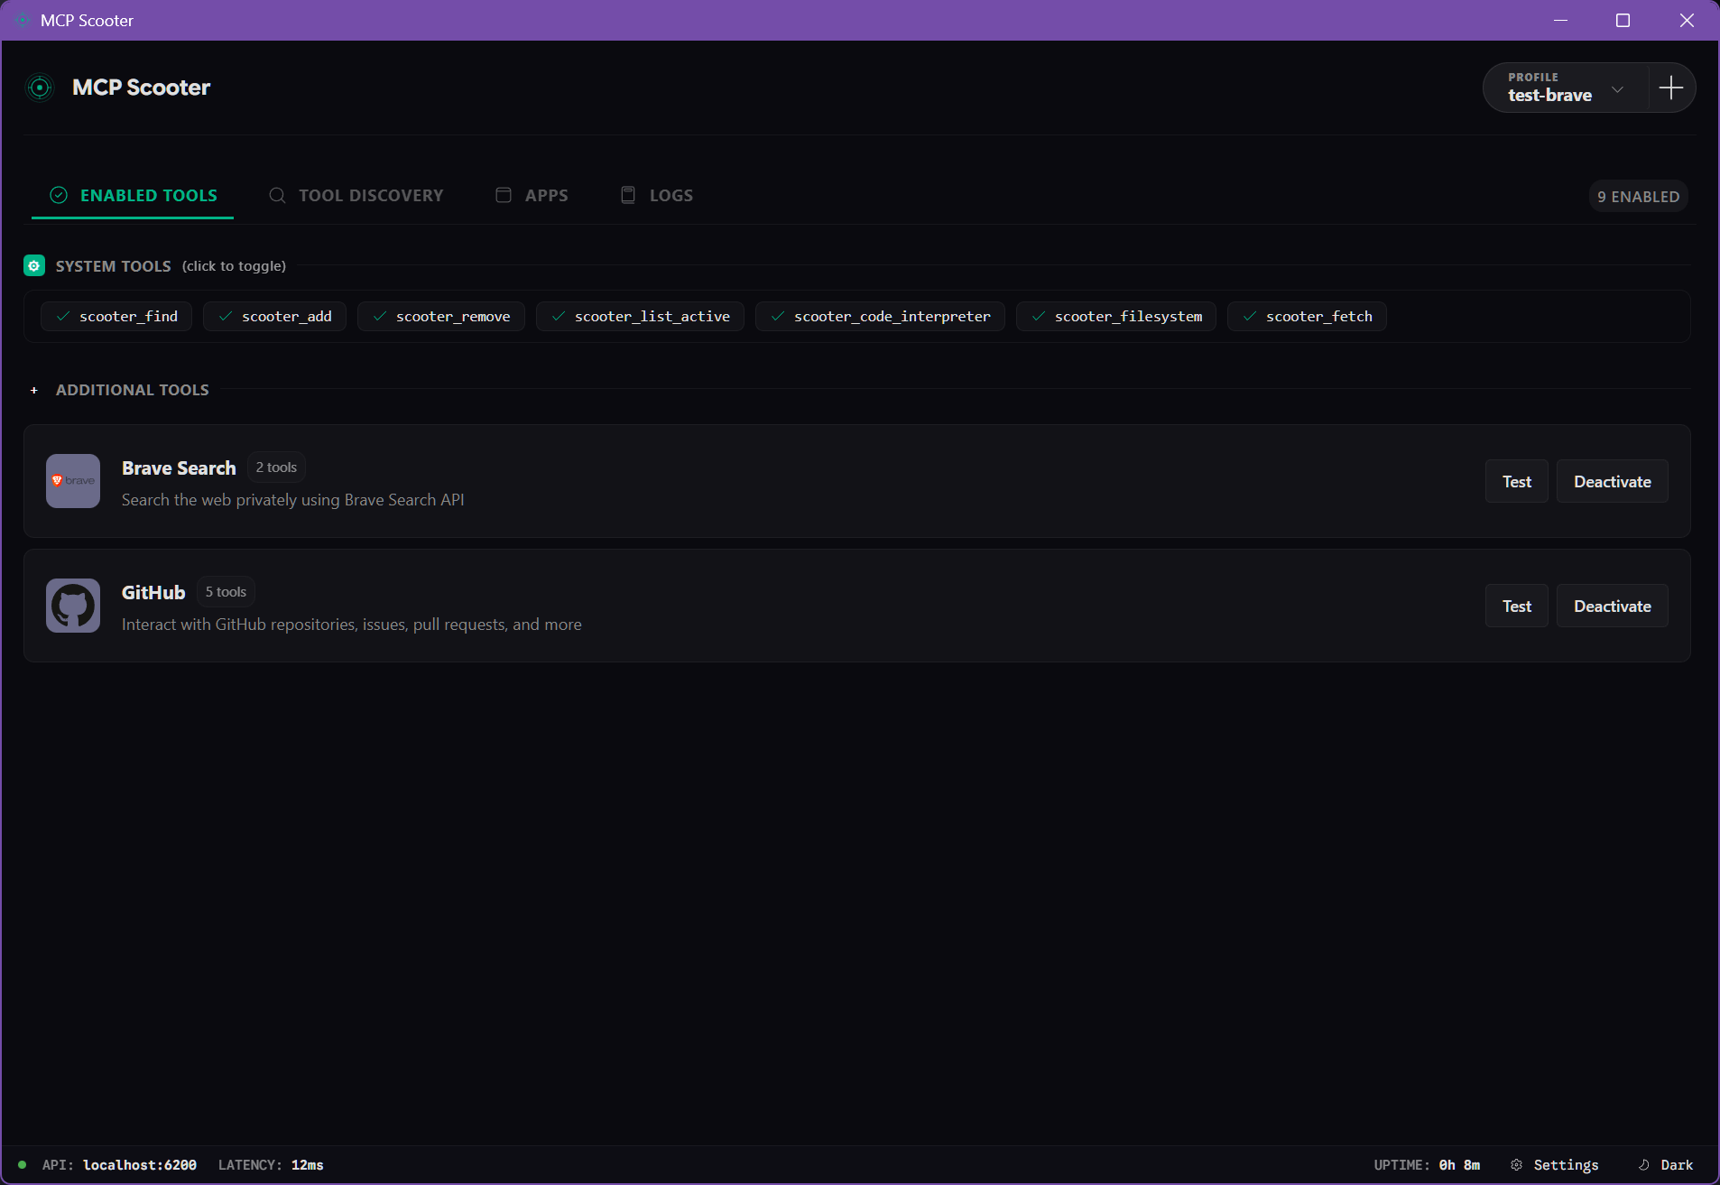Click the '12ms' latency value
This screenshot has width=1720, height=1185.
coord(308,1164)
